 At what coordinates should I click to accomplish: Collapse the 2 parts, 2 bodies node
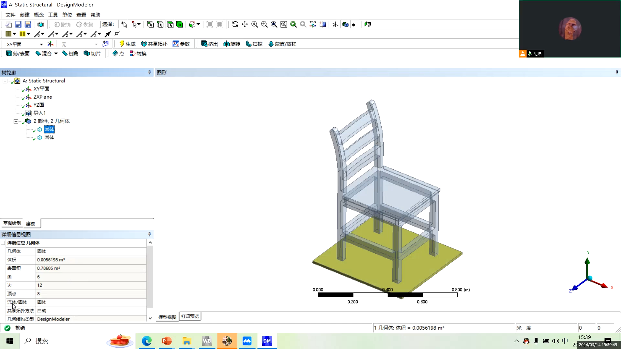tap(16, 122)
